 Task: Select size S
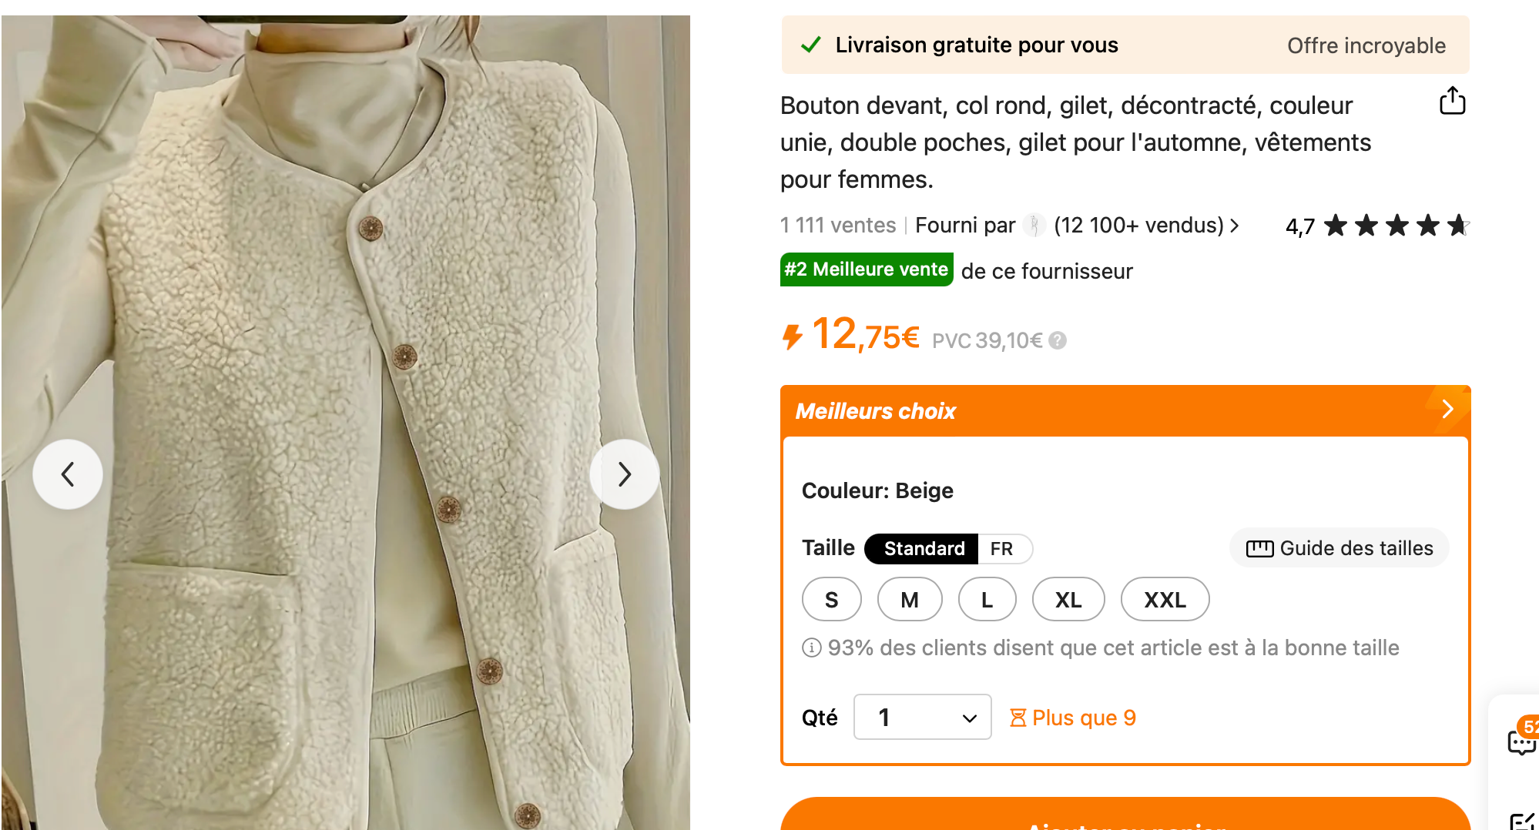[x=831, y=600]
